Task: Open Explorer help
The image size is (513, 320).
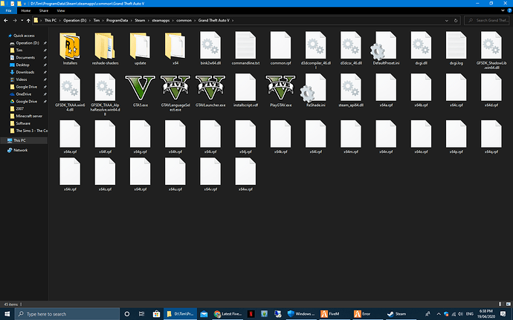Action: (x=509, y=10)
